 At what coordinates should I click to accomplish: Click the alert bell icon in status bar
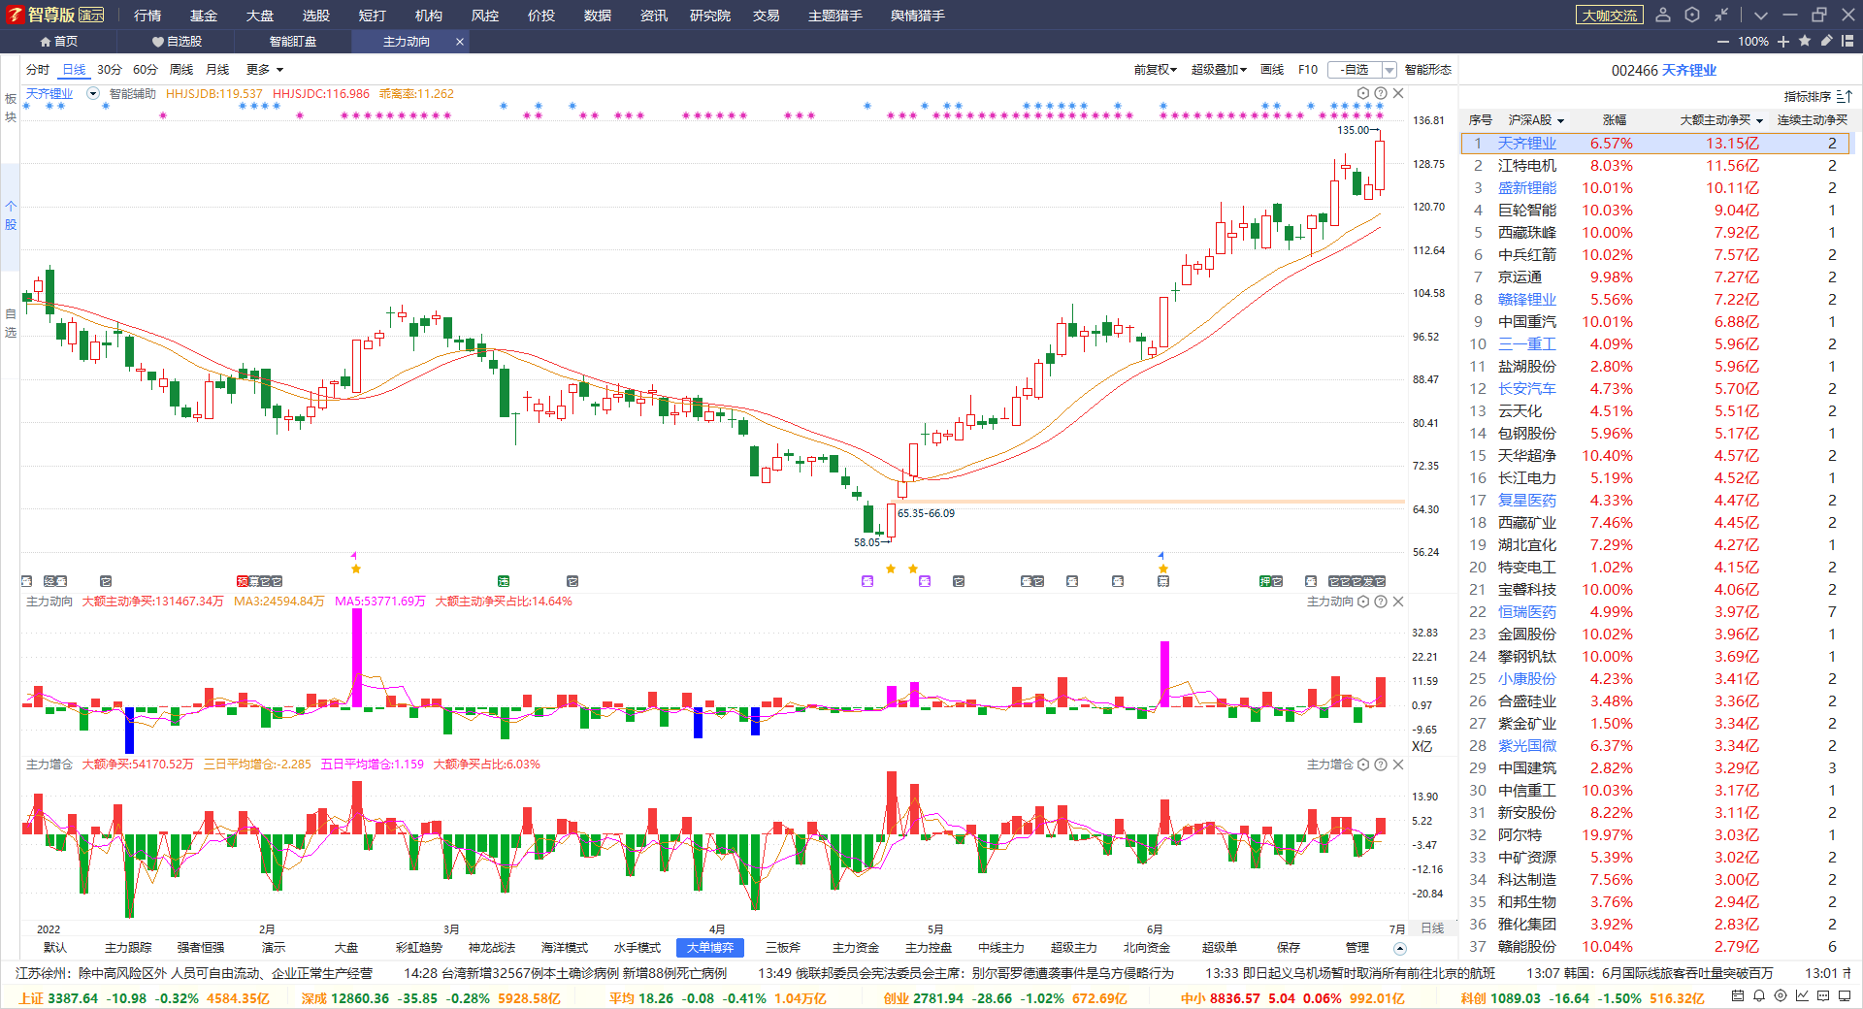click(1759, 995)
